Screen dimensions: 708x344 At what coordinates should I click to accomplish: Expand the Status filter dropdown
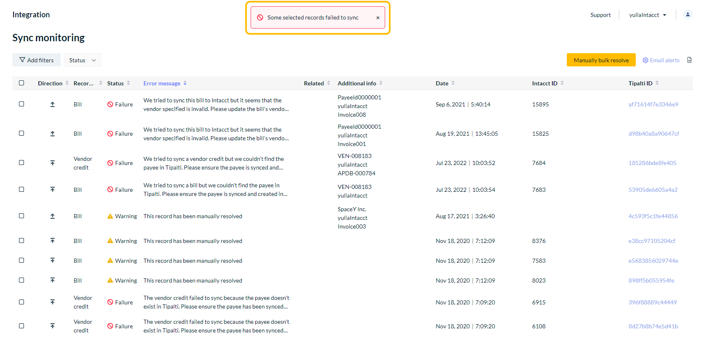(82, 60)
